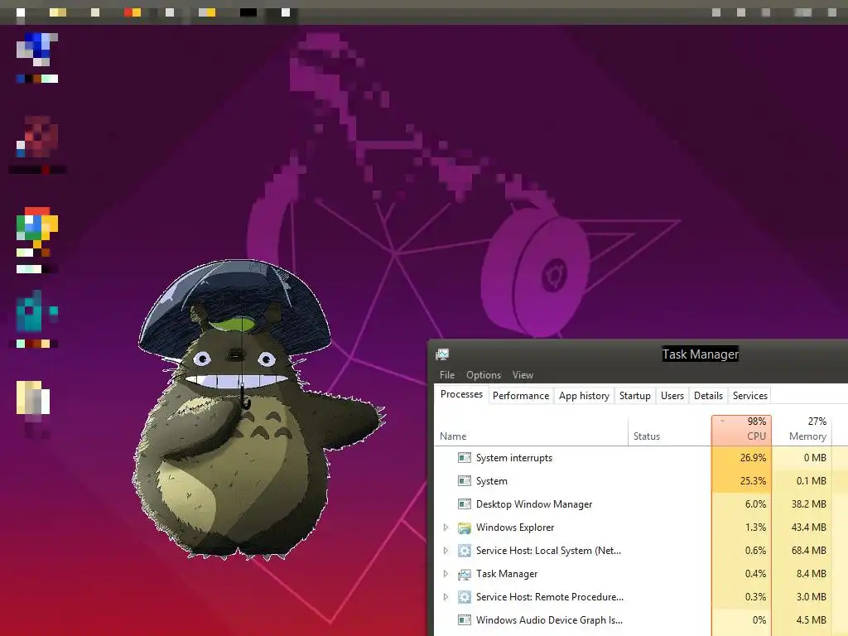848x636 pixels.
Task: Expand Service Host: Local System group
Action: click(446, 551)
